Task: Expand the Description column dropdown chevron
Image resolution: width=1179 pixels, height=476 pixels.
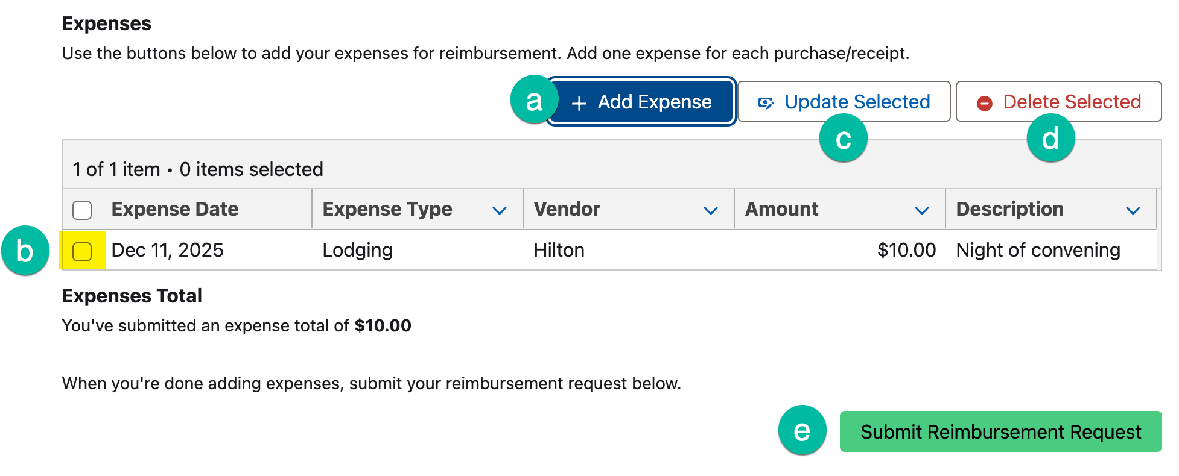Action: [1133, 210]
